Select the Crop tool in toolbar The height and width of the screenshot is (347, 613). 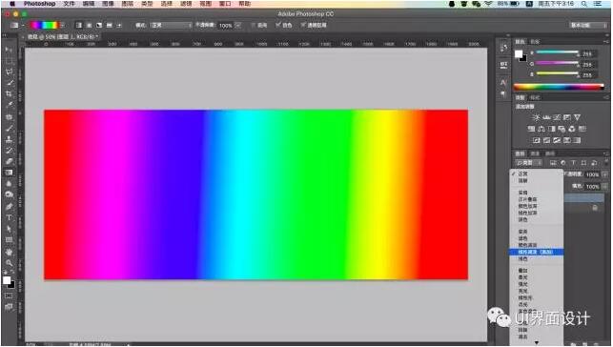tap(9, 94)
